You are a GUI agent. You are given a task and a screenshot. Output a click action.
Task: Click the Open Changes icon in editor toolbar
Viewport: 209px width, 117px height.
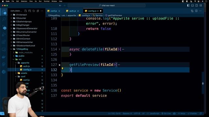192,11
